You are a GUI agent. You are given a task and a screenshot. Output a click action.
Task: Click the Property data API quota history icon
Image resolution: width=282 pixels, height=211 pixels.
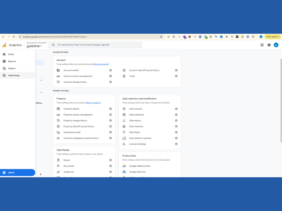click(x=58, y=126)
